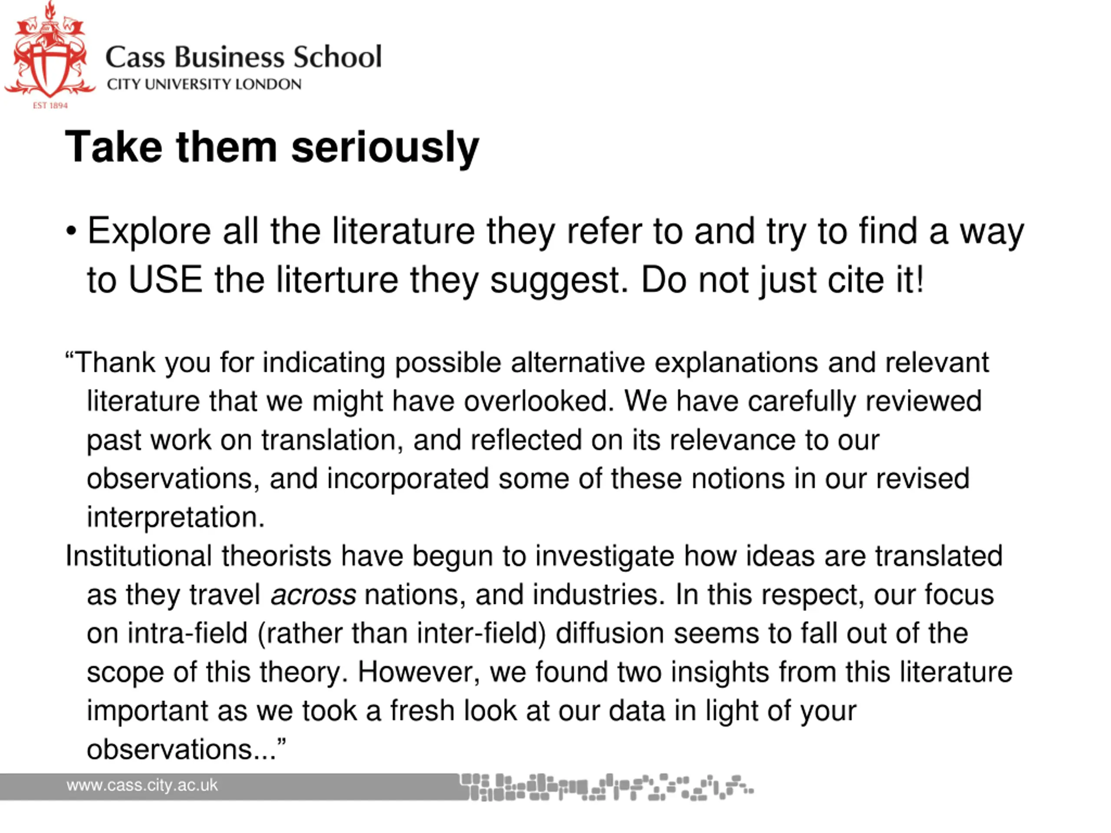Click the 'Cass Business School' title text
This screenshot has width=1111, height=833.
tap(243, 57)
